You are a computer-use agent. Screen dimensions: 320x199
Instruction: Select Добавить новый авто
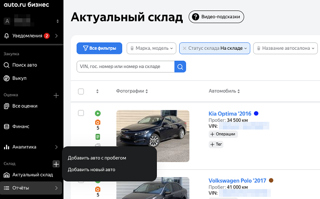tap(92, 170)
